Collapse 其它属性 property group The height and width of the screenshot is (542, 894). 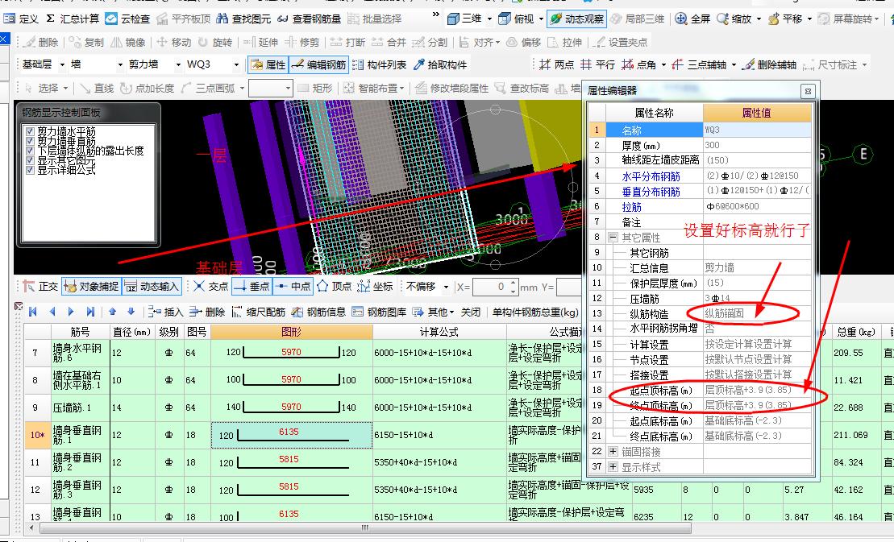[x=613, y=237]
